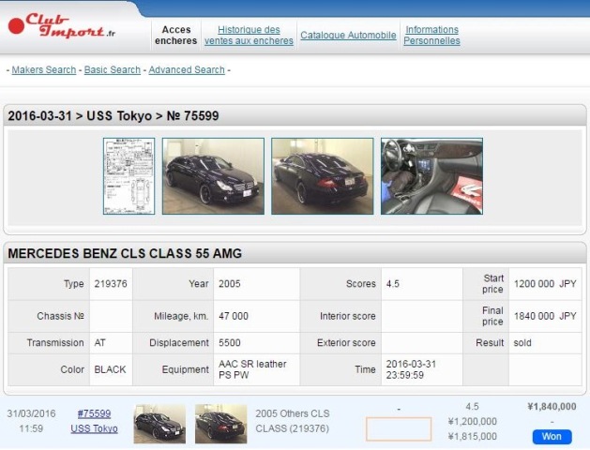
Task: View the auction sheet thumbnail
Action: click(x=129, y=176)
